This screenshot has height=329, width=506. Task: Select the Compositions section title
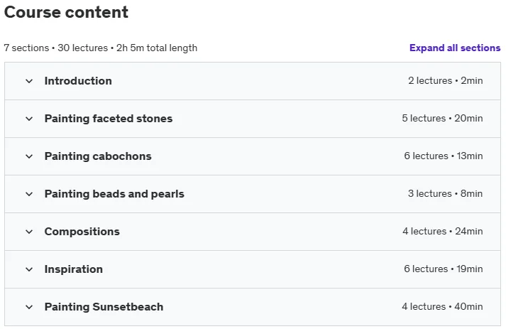(x=82, y=232)
